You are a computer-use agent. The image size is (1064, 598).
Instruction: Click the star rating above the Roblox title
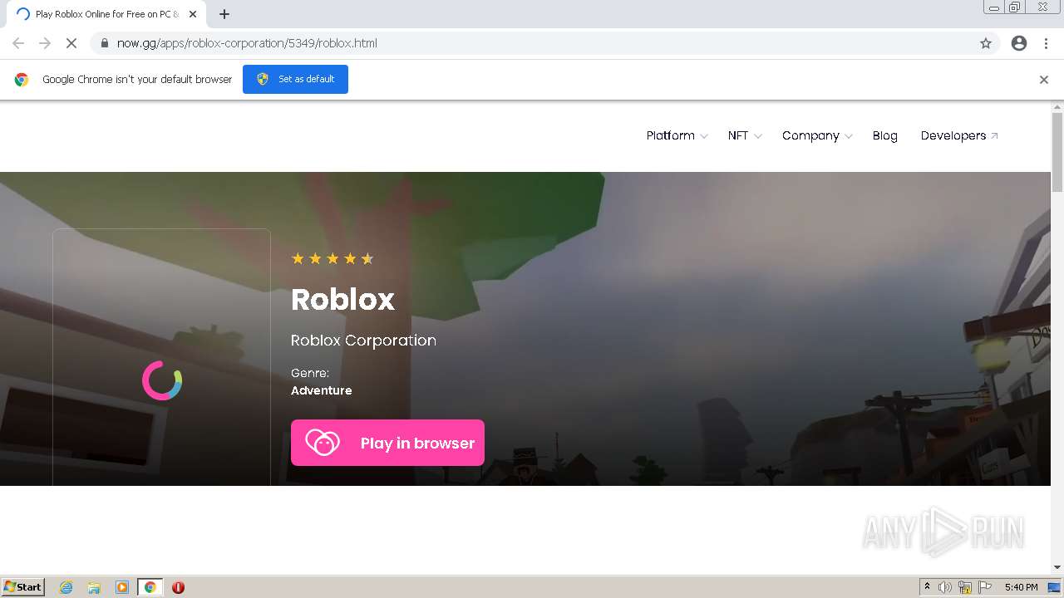(332, 258)
